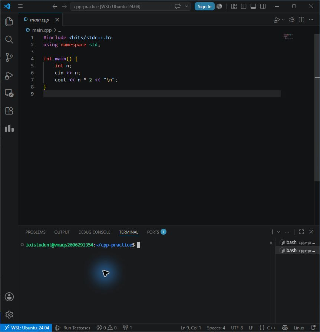This screenshot has width=320, height=332.
Task: Open the Extensions view
Action: 9,111
